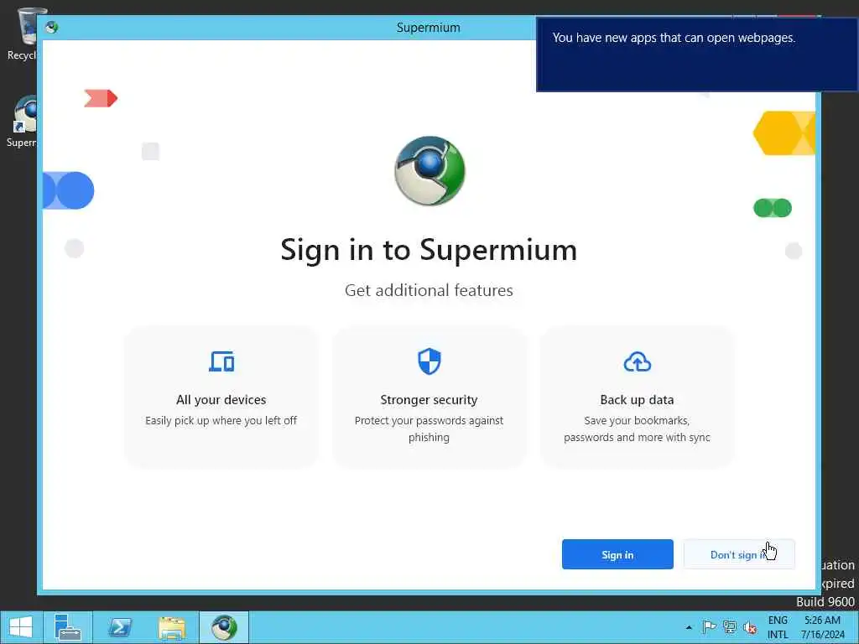Screen dimensions: 859x644
Task: Click the devices icon above All your devices
Action: (221, 361)
